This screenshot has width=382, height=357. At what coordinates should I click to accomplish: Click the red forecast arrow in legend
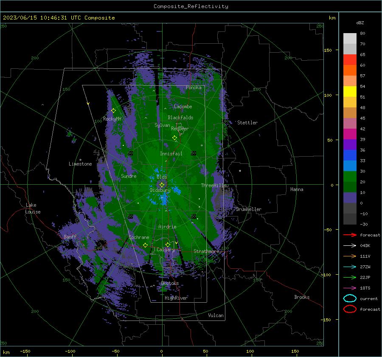pyautogui.click(x=350, y=235)
